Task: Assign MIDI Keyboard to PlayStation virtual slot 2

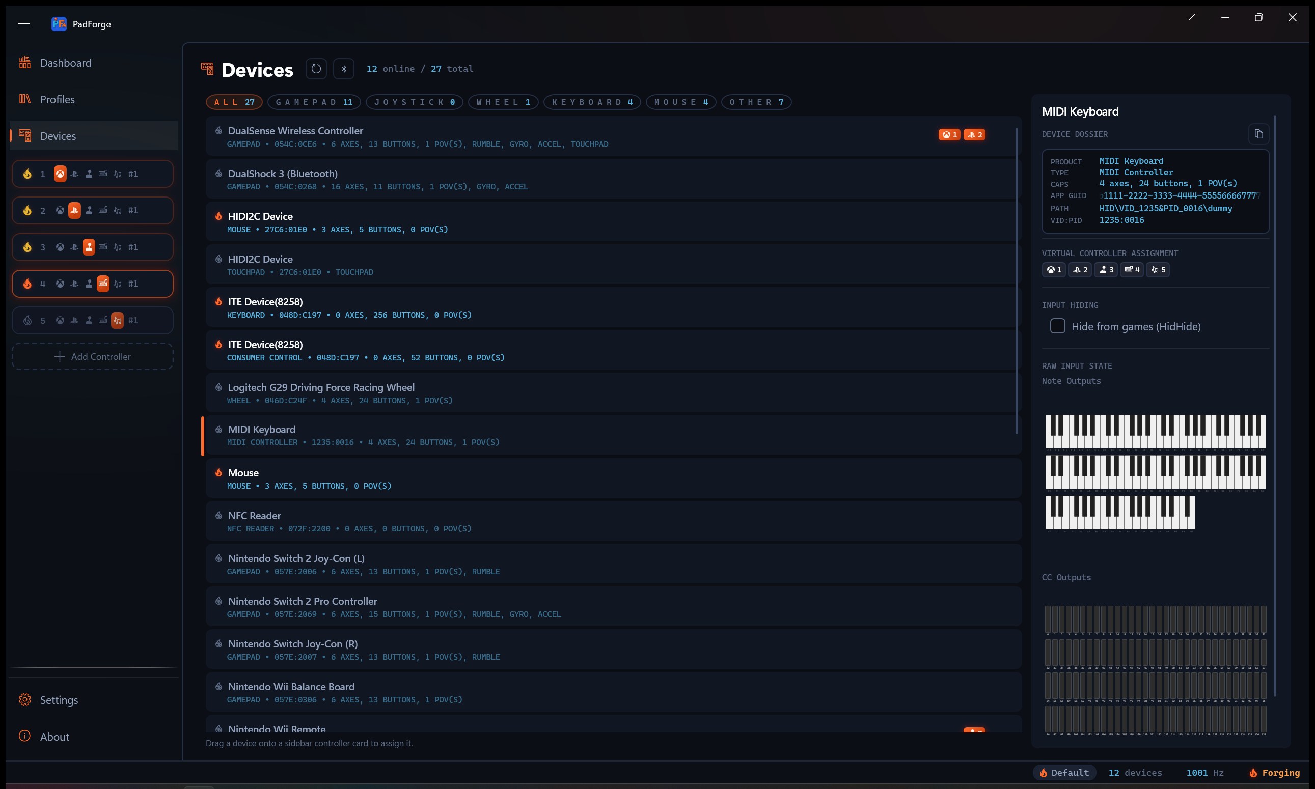Action: [x=1079, y=270]
